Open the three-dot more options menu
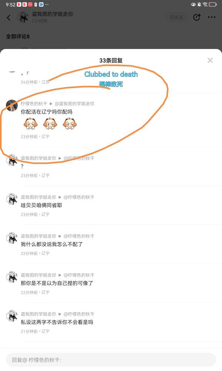The image size is (222, 371). click(x=211, y=17)
